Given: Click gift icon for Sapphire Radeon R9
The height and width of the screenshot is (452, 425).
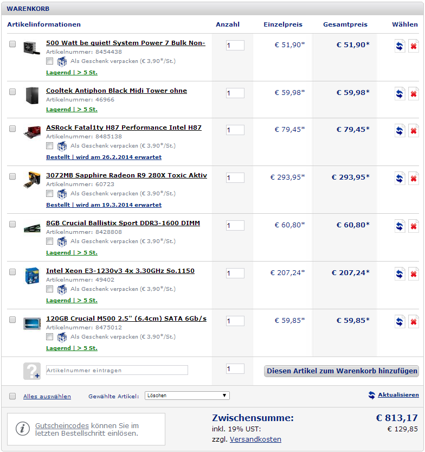Looking at the screenshot, I should click(62, 194).
